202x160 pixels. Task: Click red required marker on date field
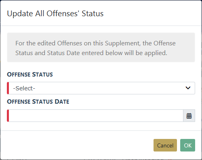8,116
